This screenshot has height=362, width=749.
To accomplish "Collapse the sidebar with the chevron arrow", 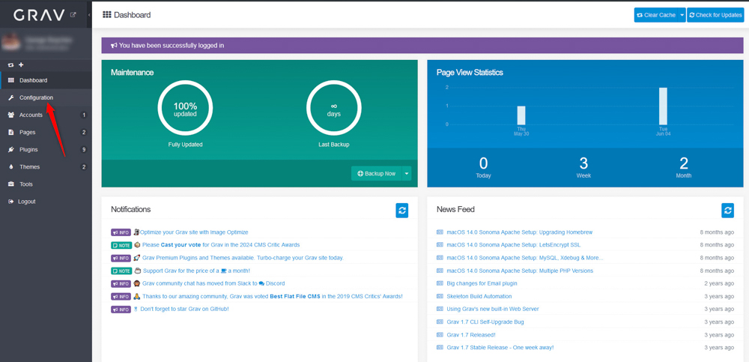I will pos(89,15).
